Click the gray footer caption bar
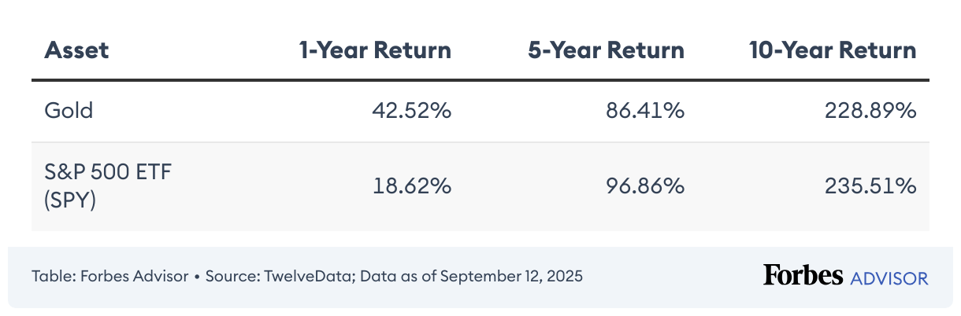The height and width of the screenshot is (316, 961). [x=480, y=277]
